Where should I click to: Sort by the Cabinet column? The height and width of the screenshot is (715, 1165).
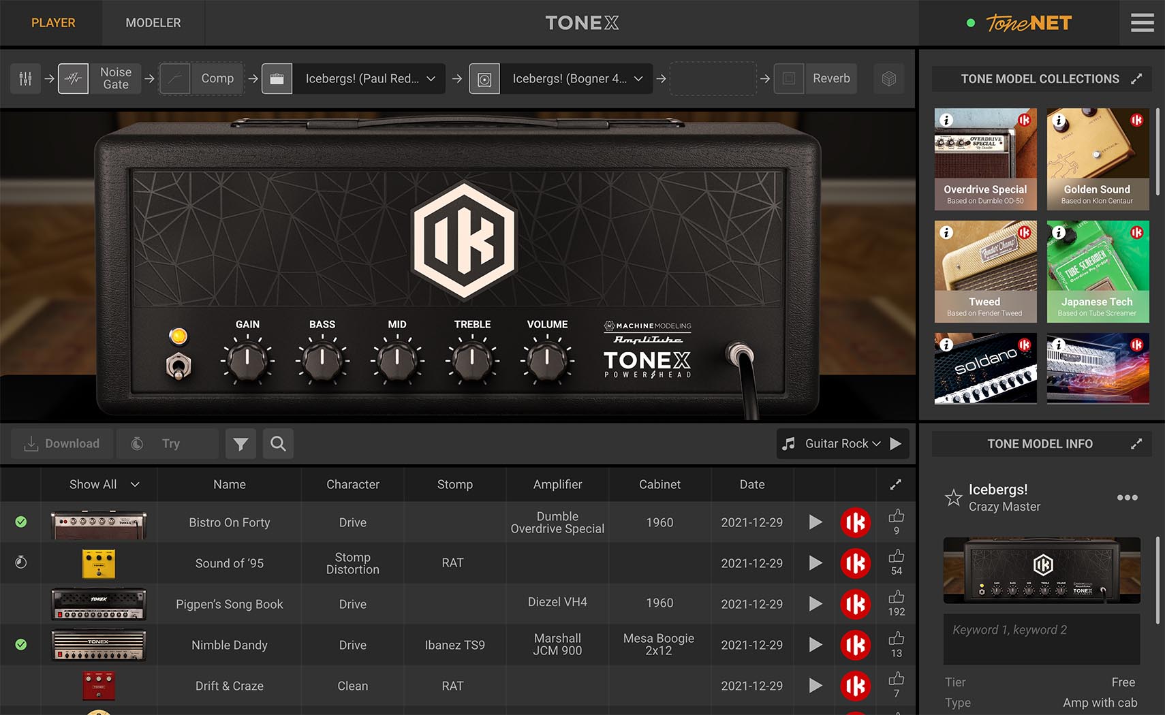(659, 485)
